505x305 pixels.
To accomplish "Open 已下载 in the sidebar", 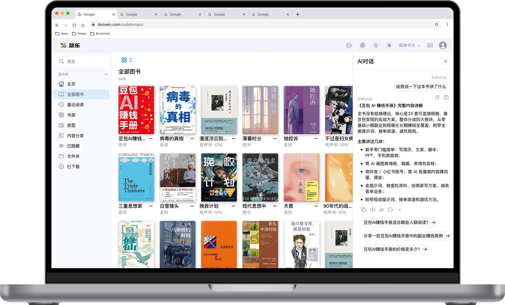I will click(x=82, y=167).
